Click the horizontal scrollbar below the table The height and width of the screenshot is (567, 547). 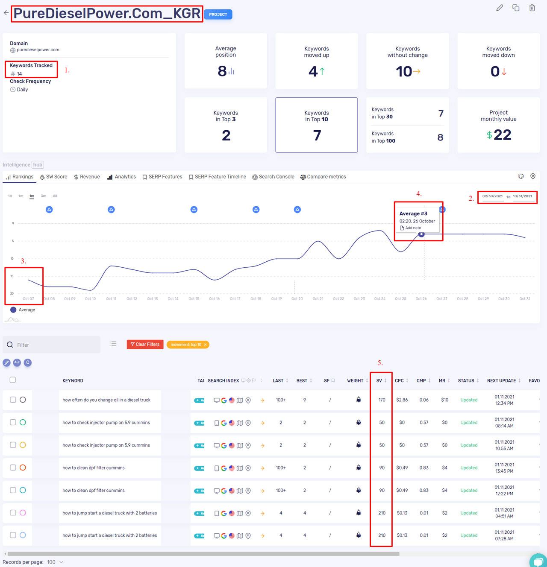(x=203, y=554)
